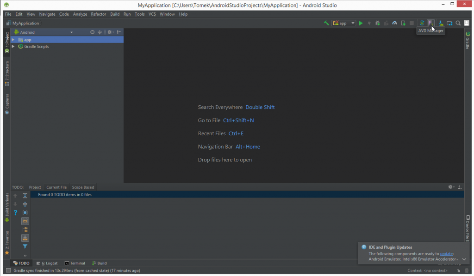
Task: Click the Debug app bug icon
Action: (x=378, y=23)
